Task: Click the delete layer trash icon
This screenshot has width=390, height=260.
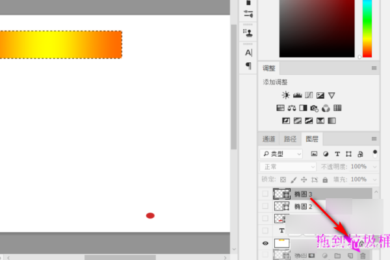Action: 363,255
